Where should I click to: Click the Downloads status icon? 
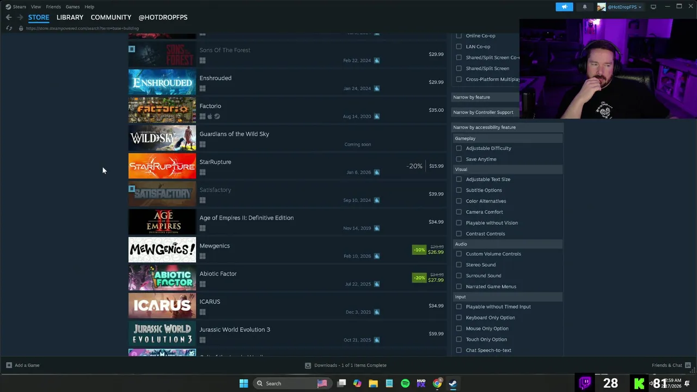click(x=308, y=365)
